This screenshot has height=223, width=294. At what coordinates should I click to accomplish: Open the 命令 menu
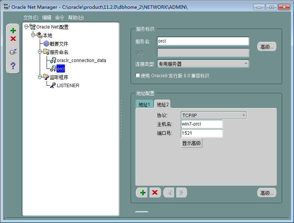(x=60, y=18)
